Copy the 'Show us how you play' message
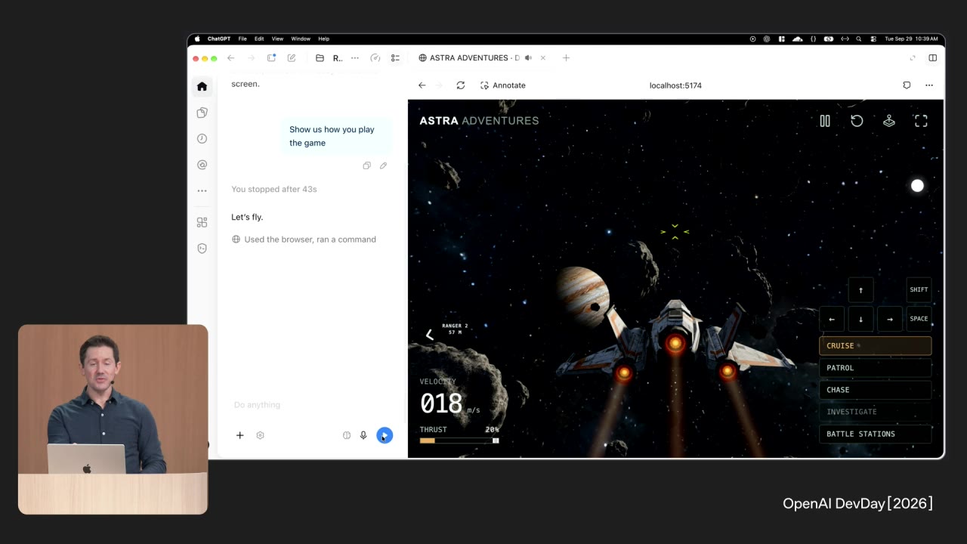 point(366,165)
